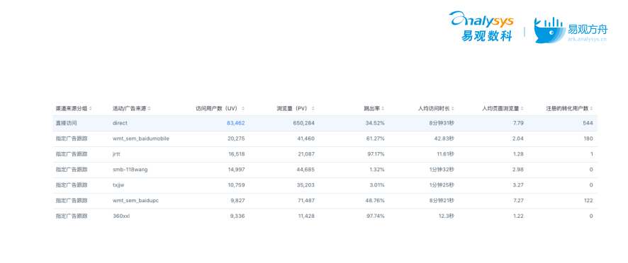Click the 12.3秒 duration cell
The image size is (628, 263).
(x=447, y=216)
